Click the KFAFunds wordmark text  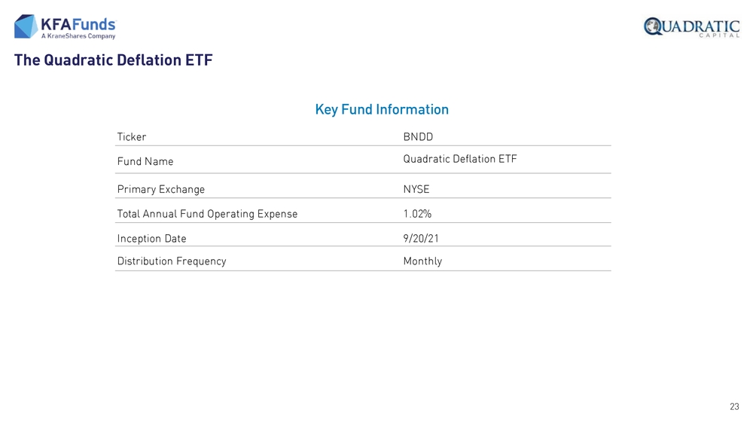pyautogui.click(x=78, y=23)
